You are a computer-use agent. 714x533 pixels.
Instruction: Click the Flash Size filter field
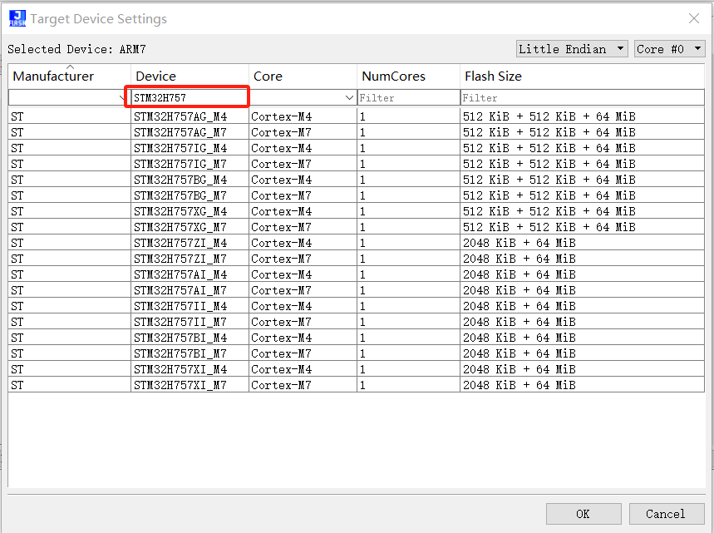583,97
